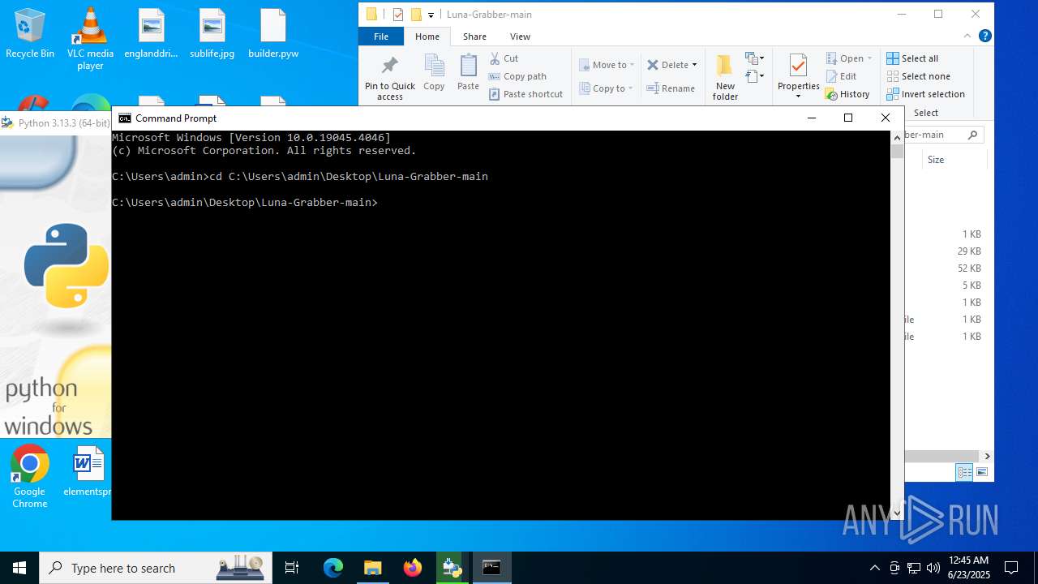The height and width of the screenshot is (584, 1038).
Task: Open Firefox from taskbar
Action: [412, 568]
